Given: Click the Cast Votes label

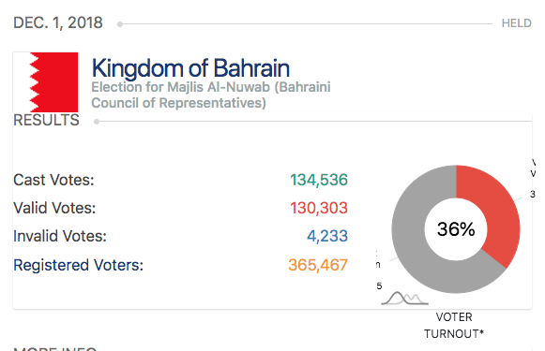Looking at the screenshot, I should [53, 180].
